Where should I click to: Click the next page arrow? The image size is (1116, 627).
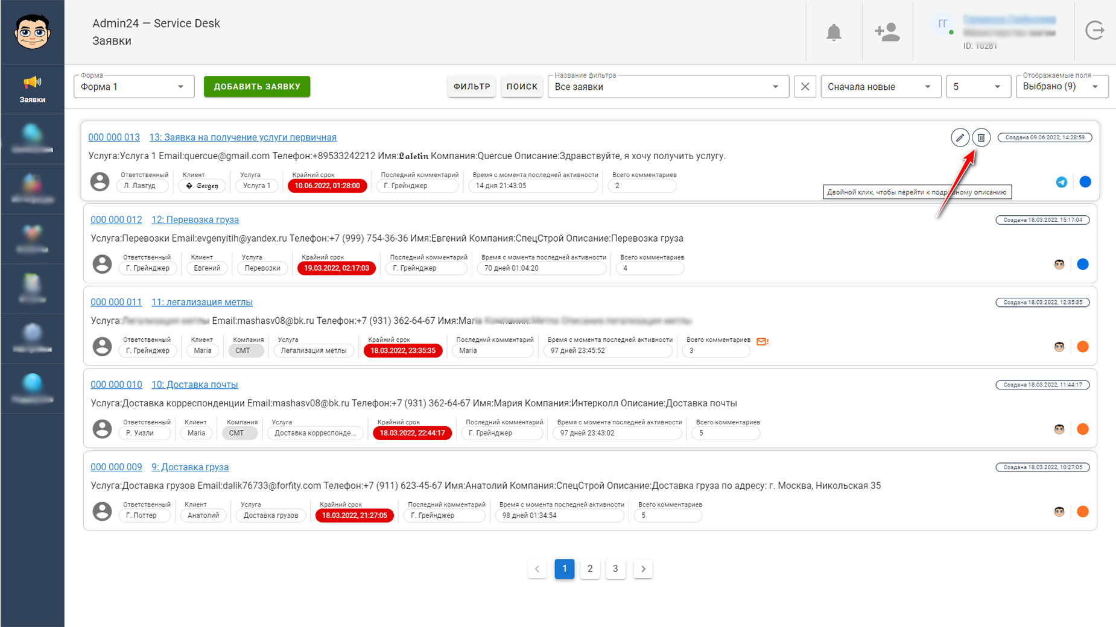tap(643, 569)
